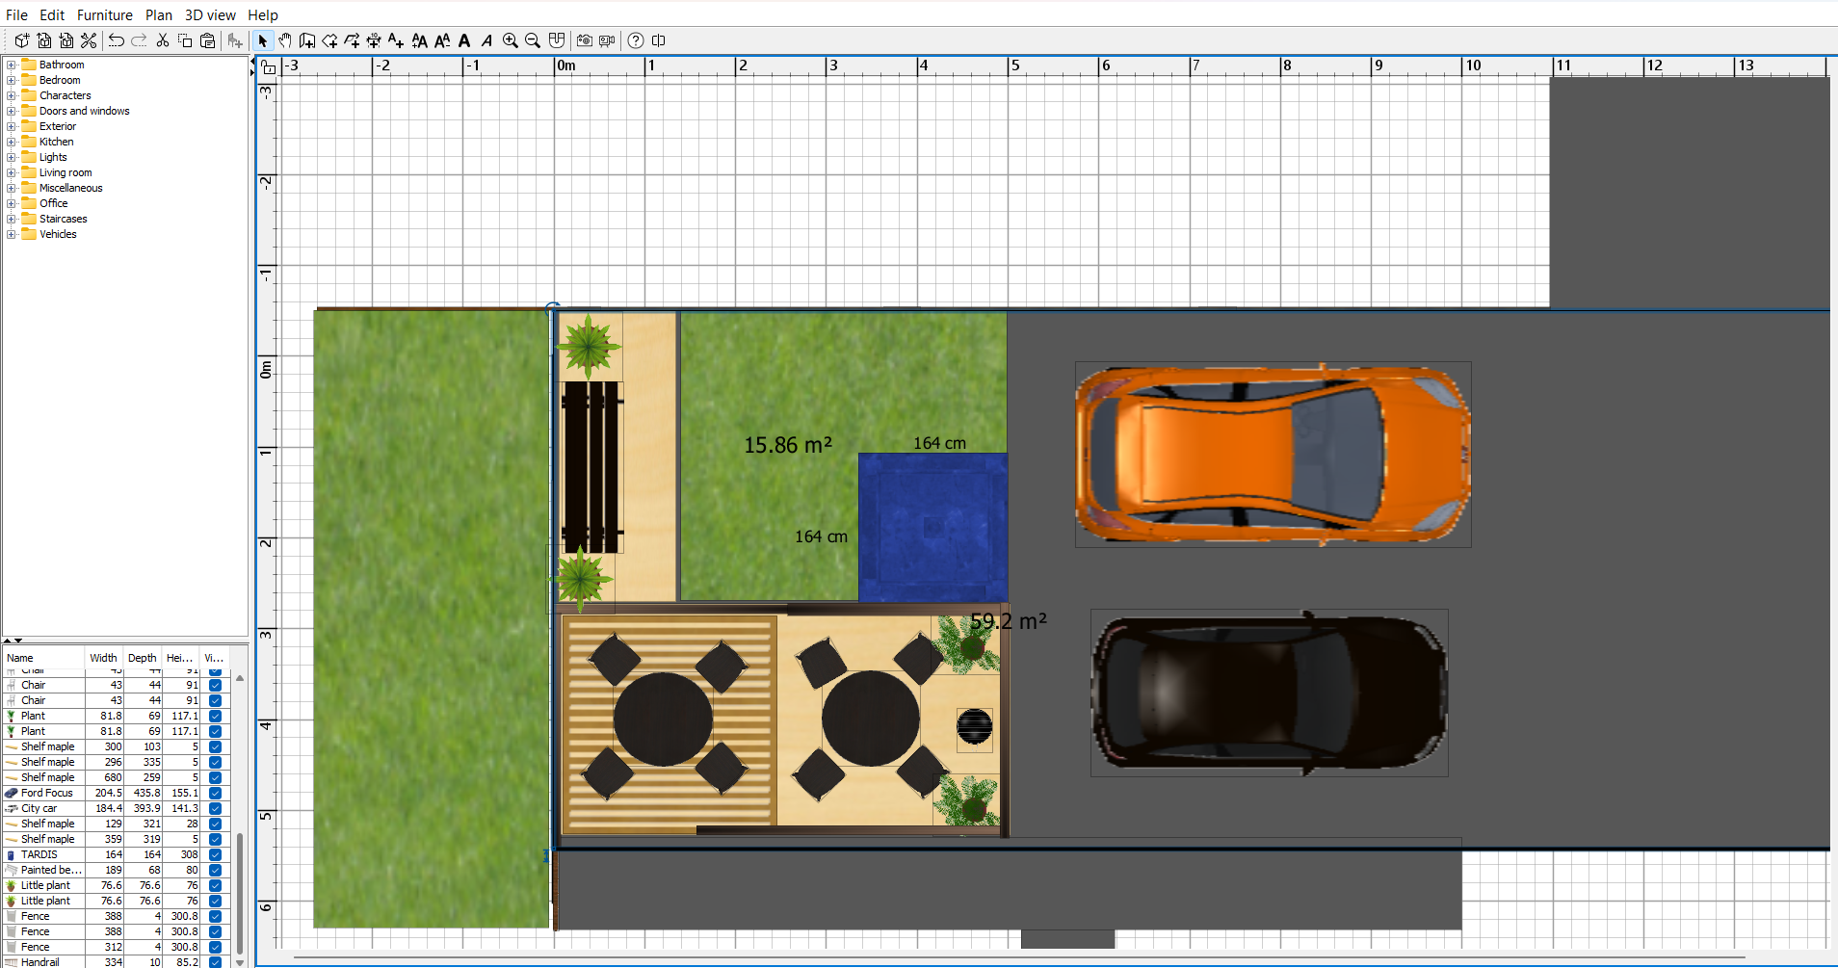Viewport: 1838px width, 968px height.
Task: Toggle visibility checkbox for Handrail
Action: (215, 961)
